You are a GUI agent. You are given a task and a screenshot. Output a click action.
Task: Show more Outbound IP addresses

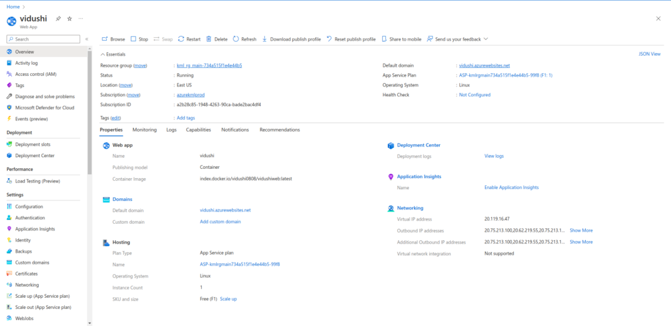[581, 230]
